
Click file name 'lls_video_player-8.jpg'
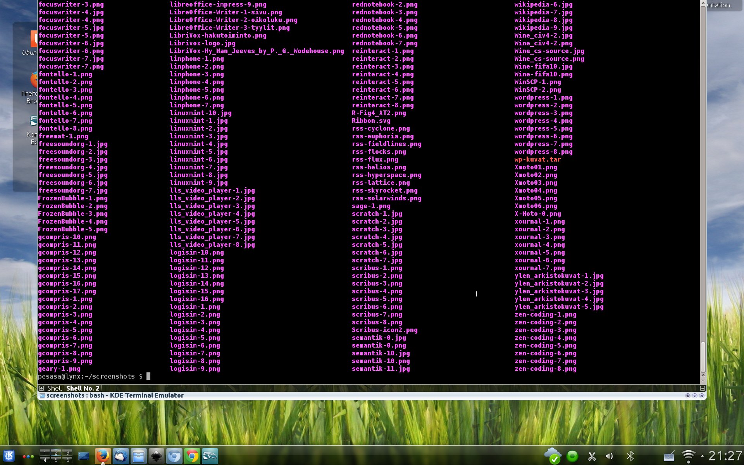pos(212,245)
